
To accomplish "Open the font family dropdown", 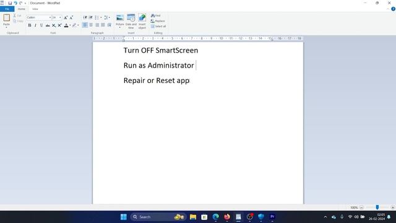I will coord(49,17).
